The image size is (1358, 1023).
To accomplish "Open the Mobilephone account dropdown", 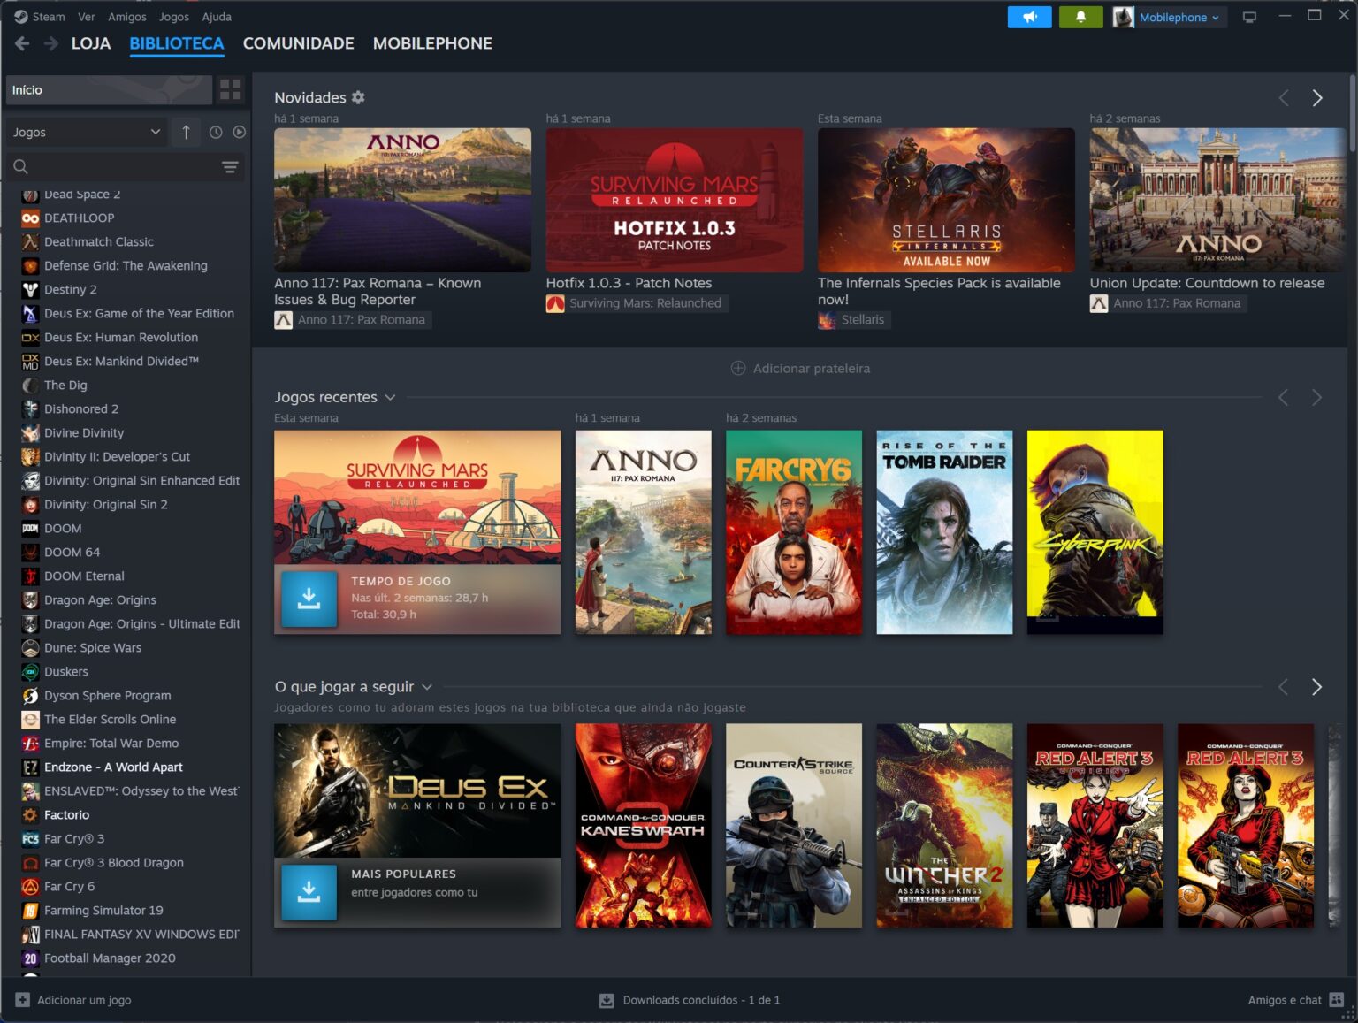I will coord(1169,17).
